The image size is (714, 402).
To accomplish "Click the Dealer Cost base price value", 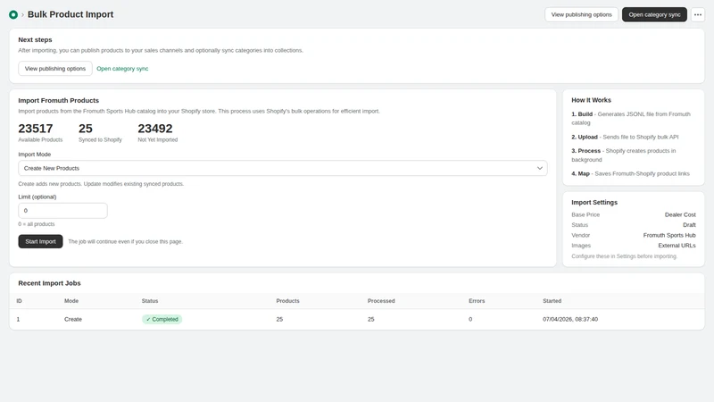I will click(x=680, y=214).
